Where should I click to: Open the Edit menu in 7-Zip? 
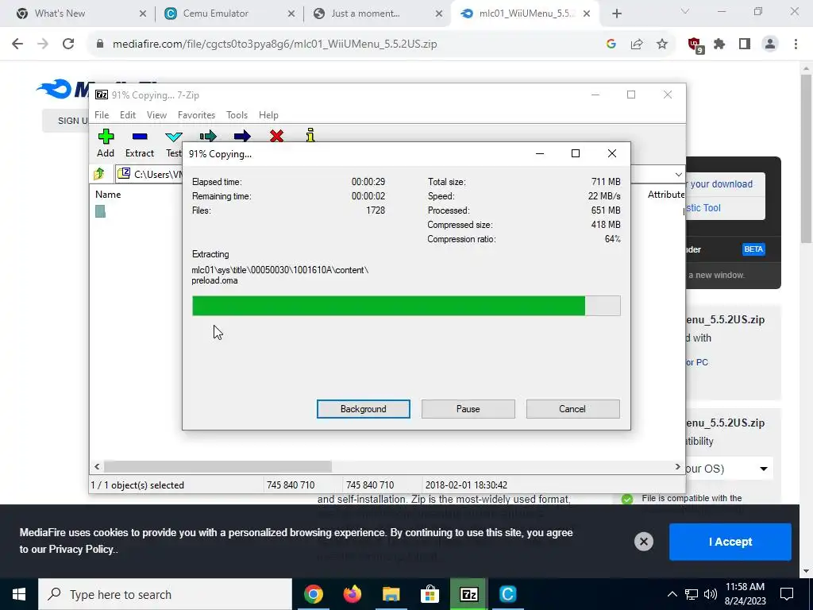pos(128,115)
